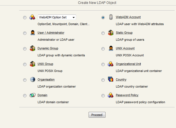Follow the Static Group link
This screenshot has width=176, height=128.
[x=124, y=33]
